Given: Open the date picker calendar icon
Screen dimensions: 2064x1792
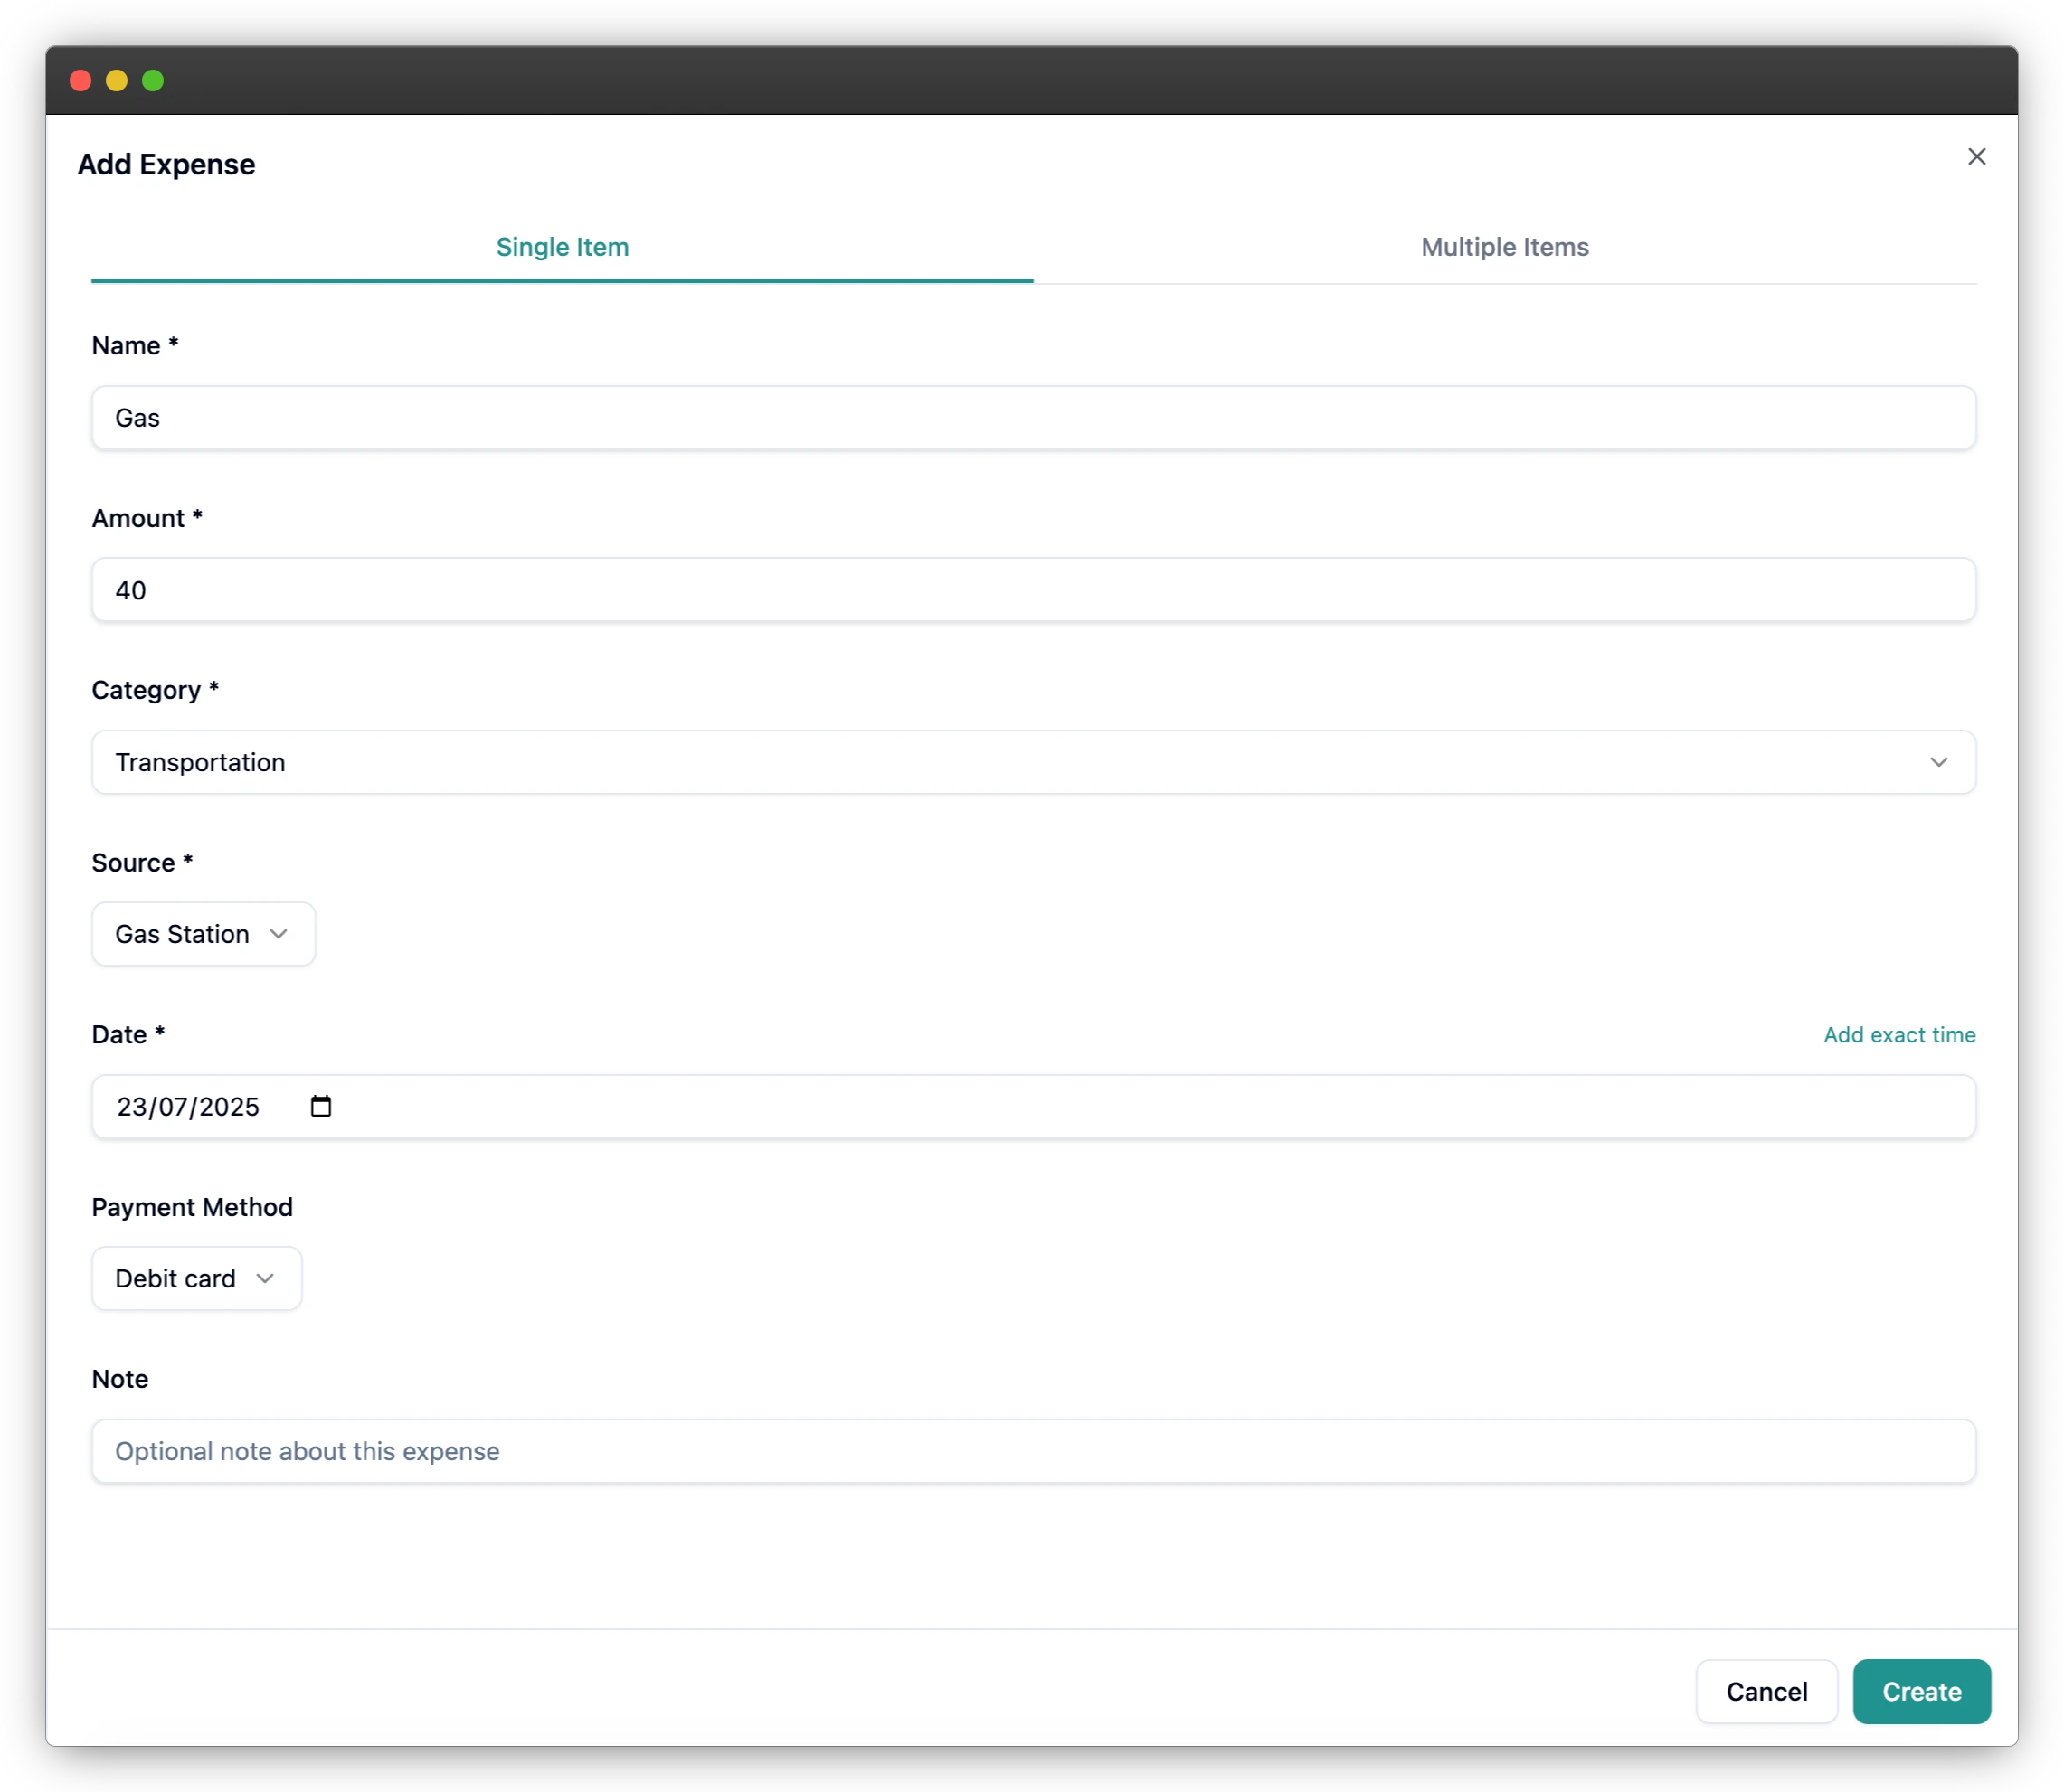Looking at the screenshot, I should click(x=320, y=1106).
